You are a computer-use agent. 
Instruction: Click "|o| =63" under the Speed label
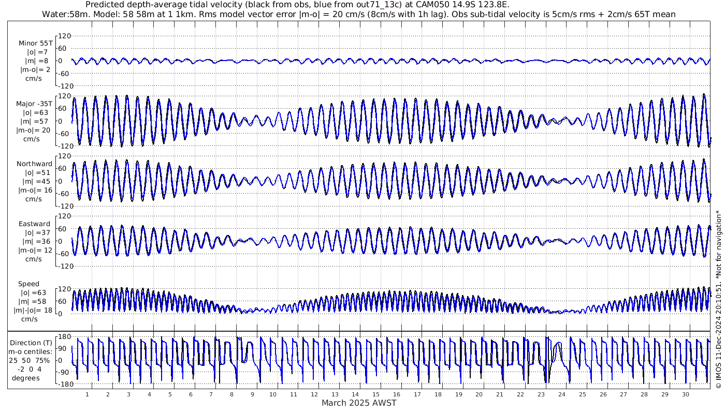click(x=33, y=292)
